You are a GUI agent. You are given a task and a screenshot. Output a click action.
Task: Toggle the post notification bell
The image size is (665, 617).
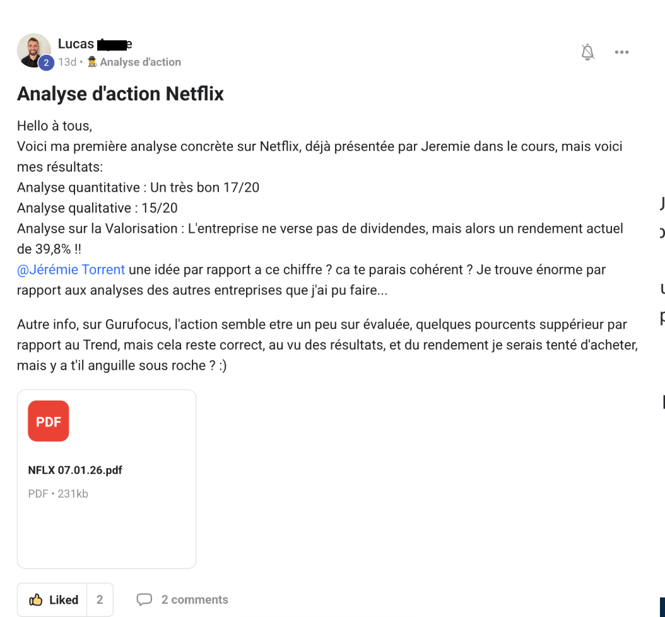(587, 52)
